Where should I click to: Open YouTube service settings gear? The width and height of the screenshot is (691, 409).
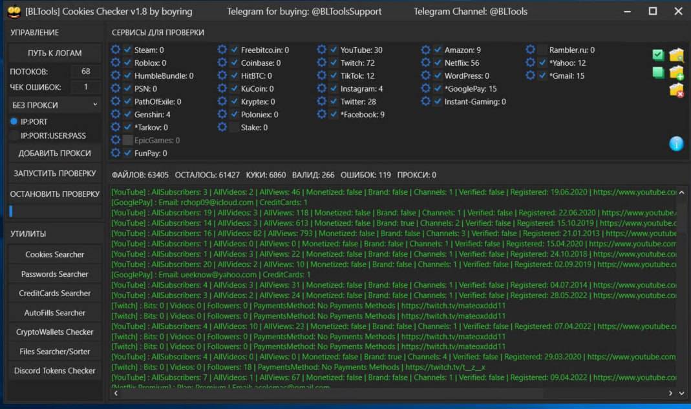[322, 50]
